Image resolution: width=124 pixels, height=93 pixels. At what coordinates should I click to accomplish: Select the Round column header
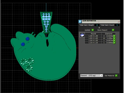(x=93, y=34)
